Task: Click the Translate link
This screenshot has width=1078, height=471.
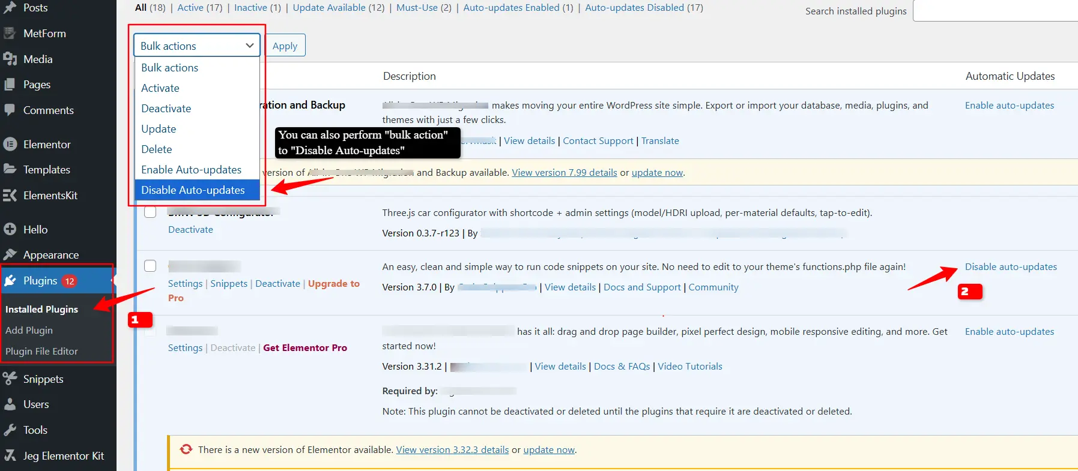Action: [x=660, y=141]
